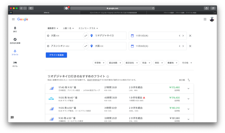
Task: Select the 9:30 発 6:55 着 flight
Action: click(119, 118)
